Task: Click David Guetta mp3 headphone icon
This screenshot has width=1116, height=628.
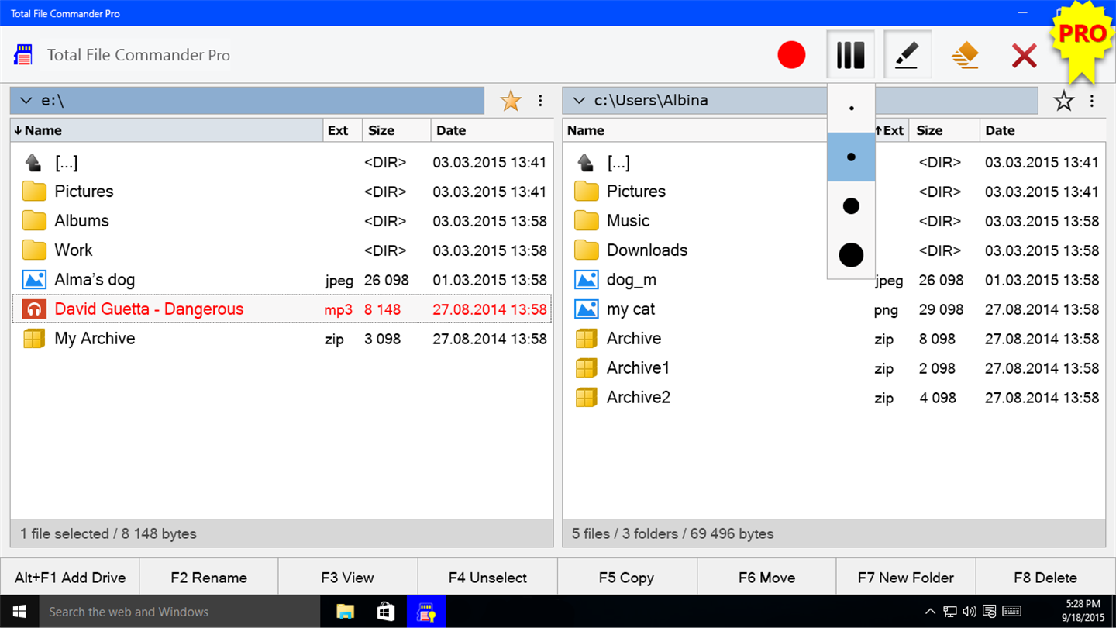Action: pyautogui.click(x=33, y=309)
